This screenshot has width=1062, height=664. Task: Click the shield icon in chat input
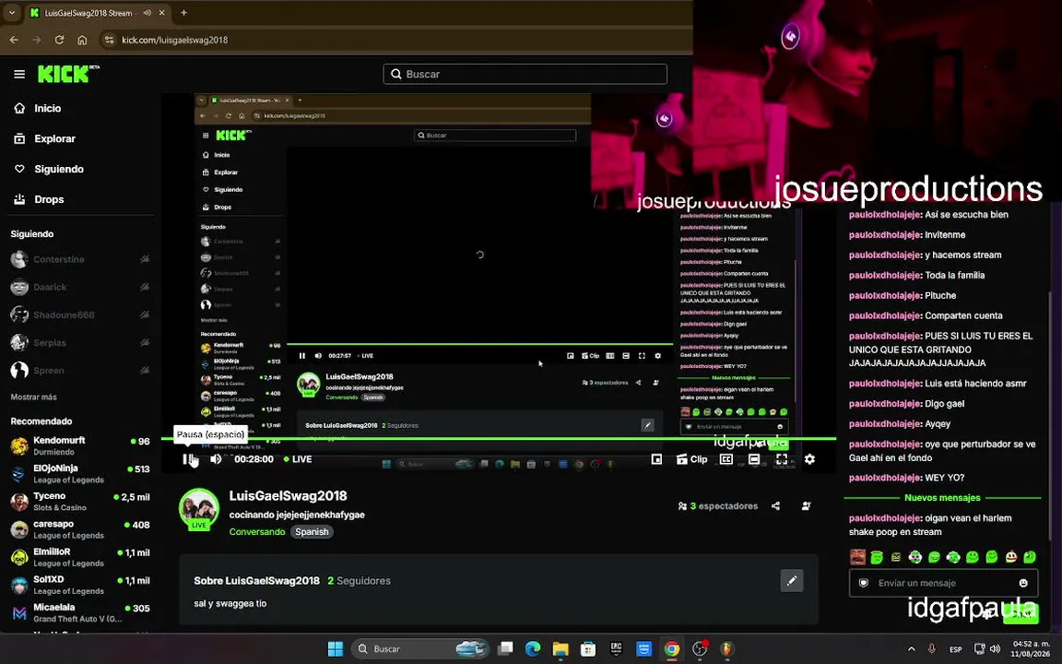864,583
